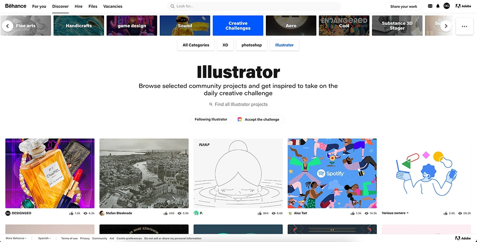Open the Chanel perfume project thumbnail
Image resolution: width=477 pixels, height=242 pixels.
coord(50,173)
